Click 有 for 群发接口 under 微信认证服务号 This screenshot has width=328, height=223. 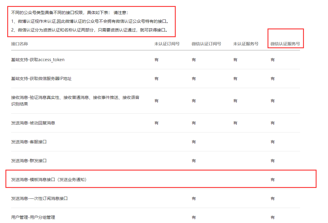click(272, 161)
